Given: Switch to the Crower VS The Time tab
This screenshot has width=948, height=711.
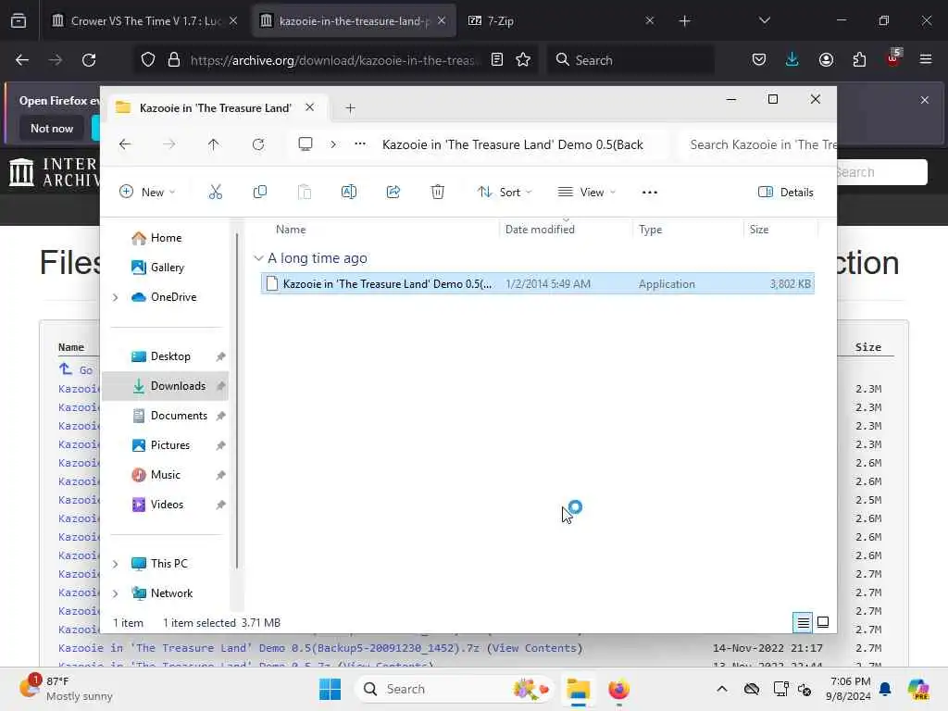Looking at the screenshot, I should (145, 20).
